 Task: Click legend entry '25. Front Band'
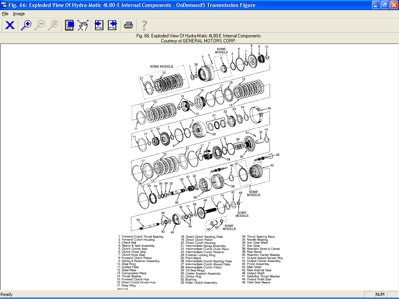click(191, 258)
